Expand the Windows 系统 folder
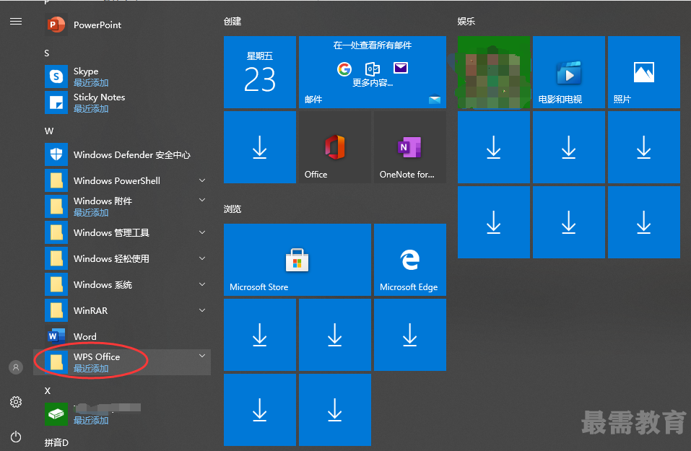Screen dimensions: 691x451 click(202, 284)
